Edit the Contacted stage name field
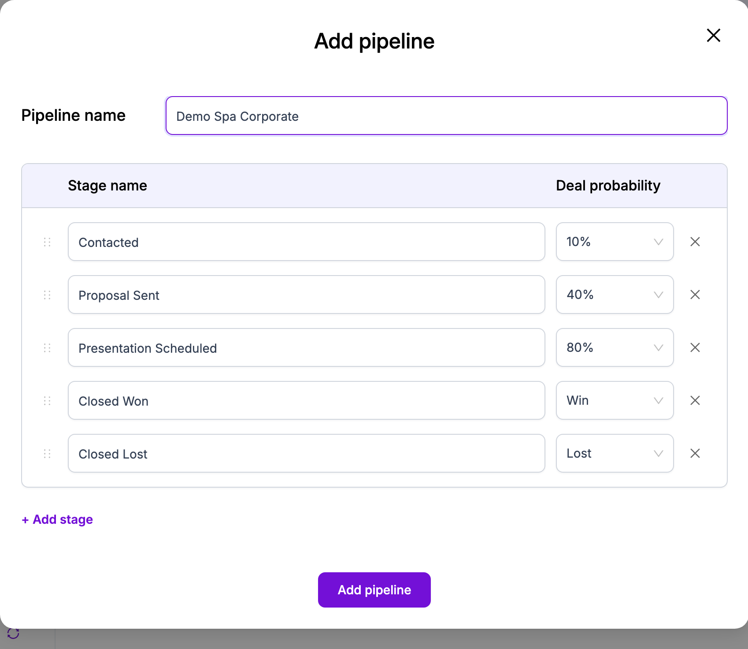748x649 pixels. click(x=306, y=242)
